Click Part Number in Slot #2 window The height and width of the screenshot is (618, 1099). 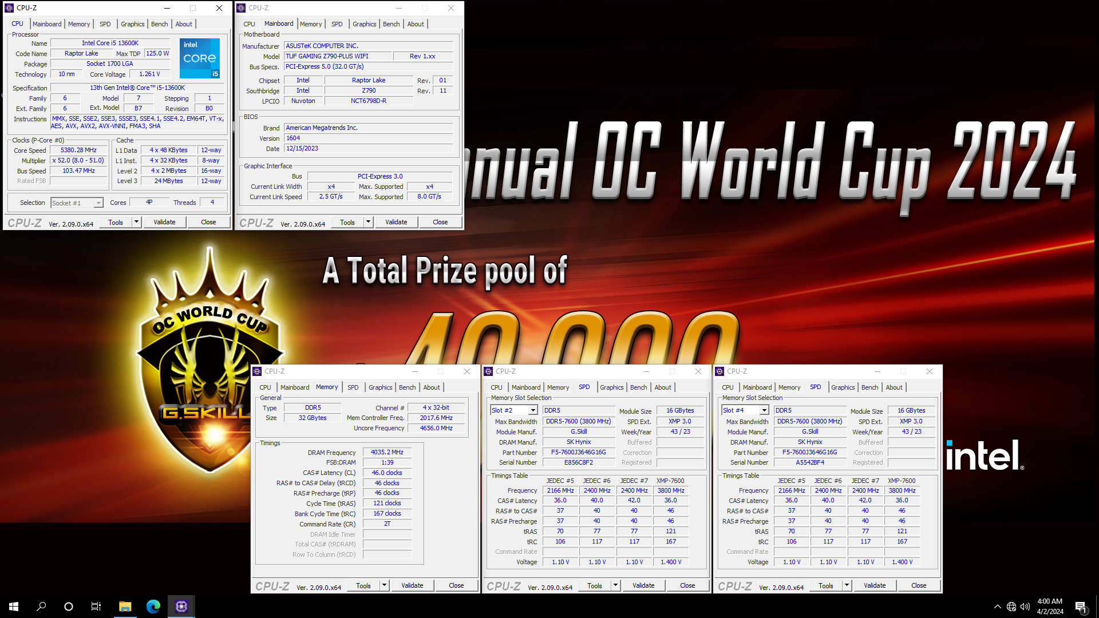pos(579,452)
